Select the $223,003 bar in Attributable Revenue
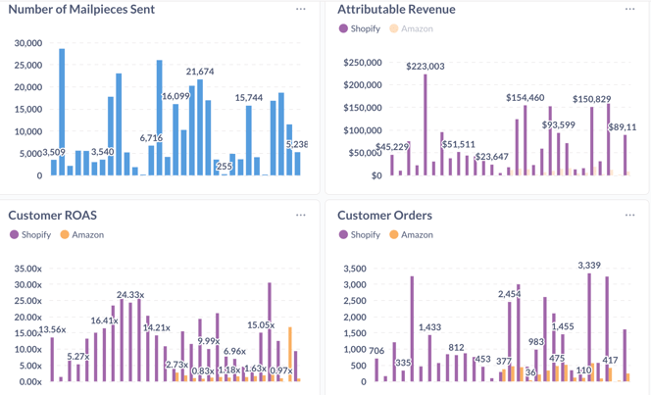 pos(426,125)
